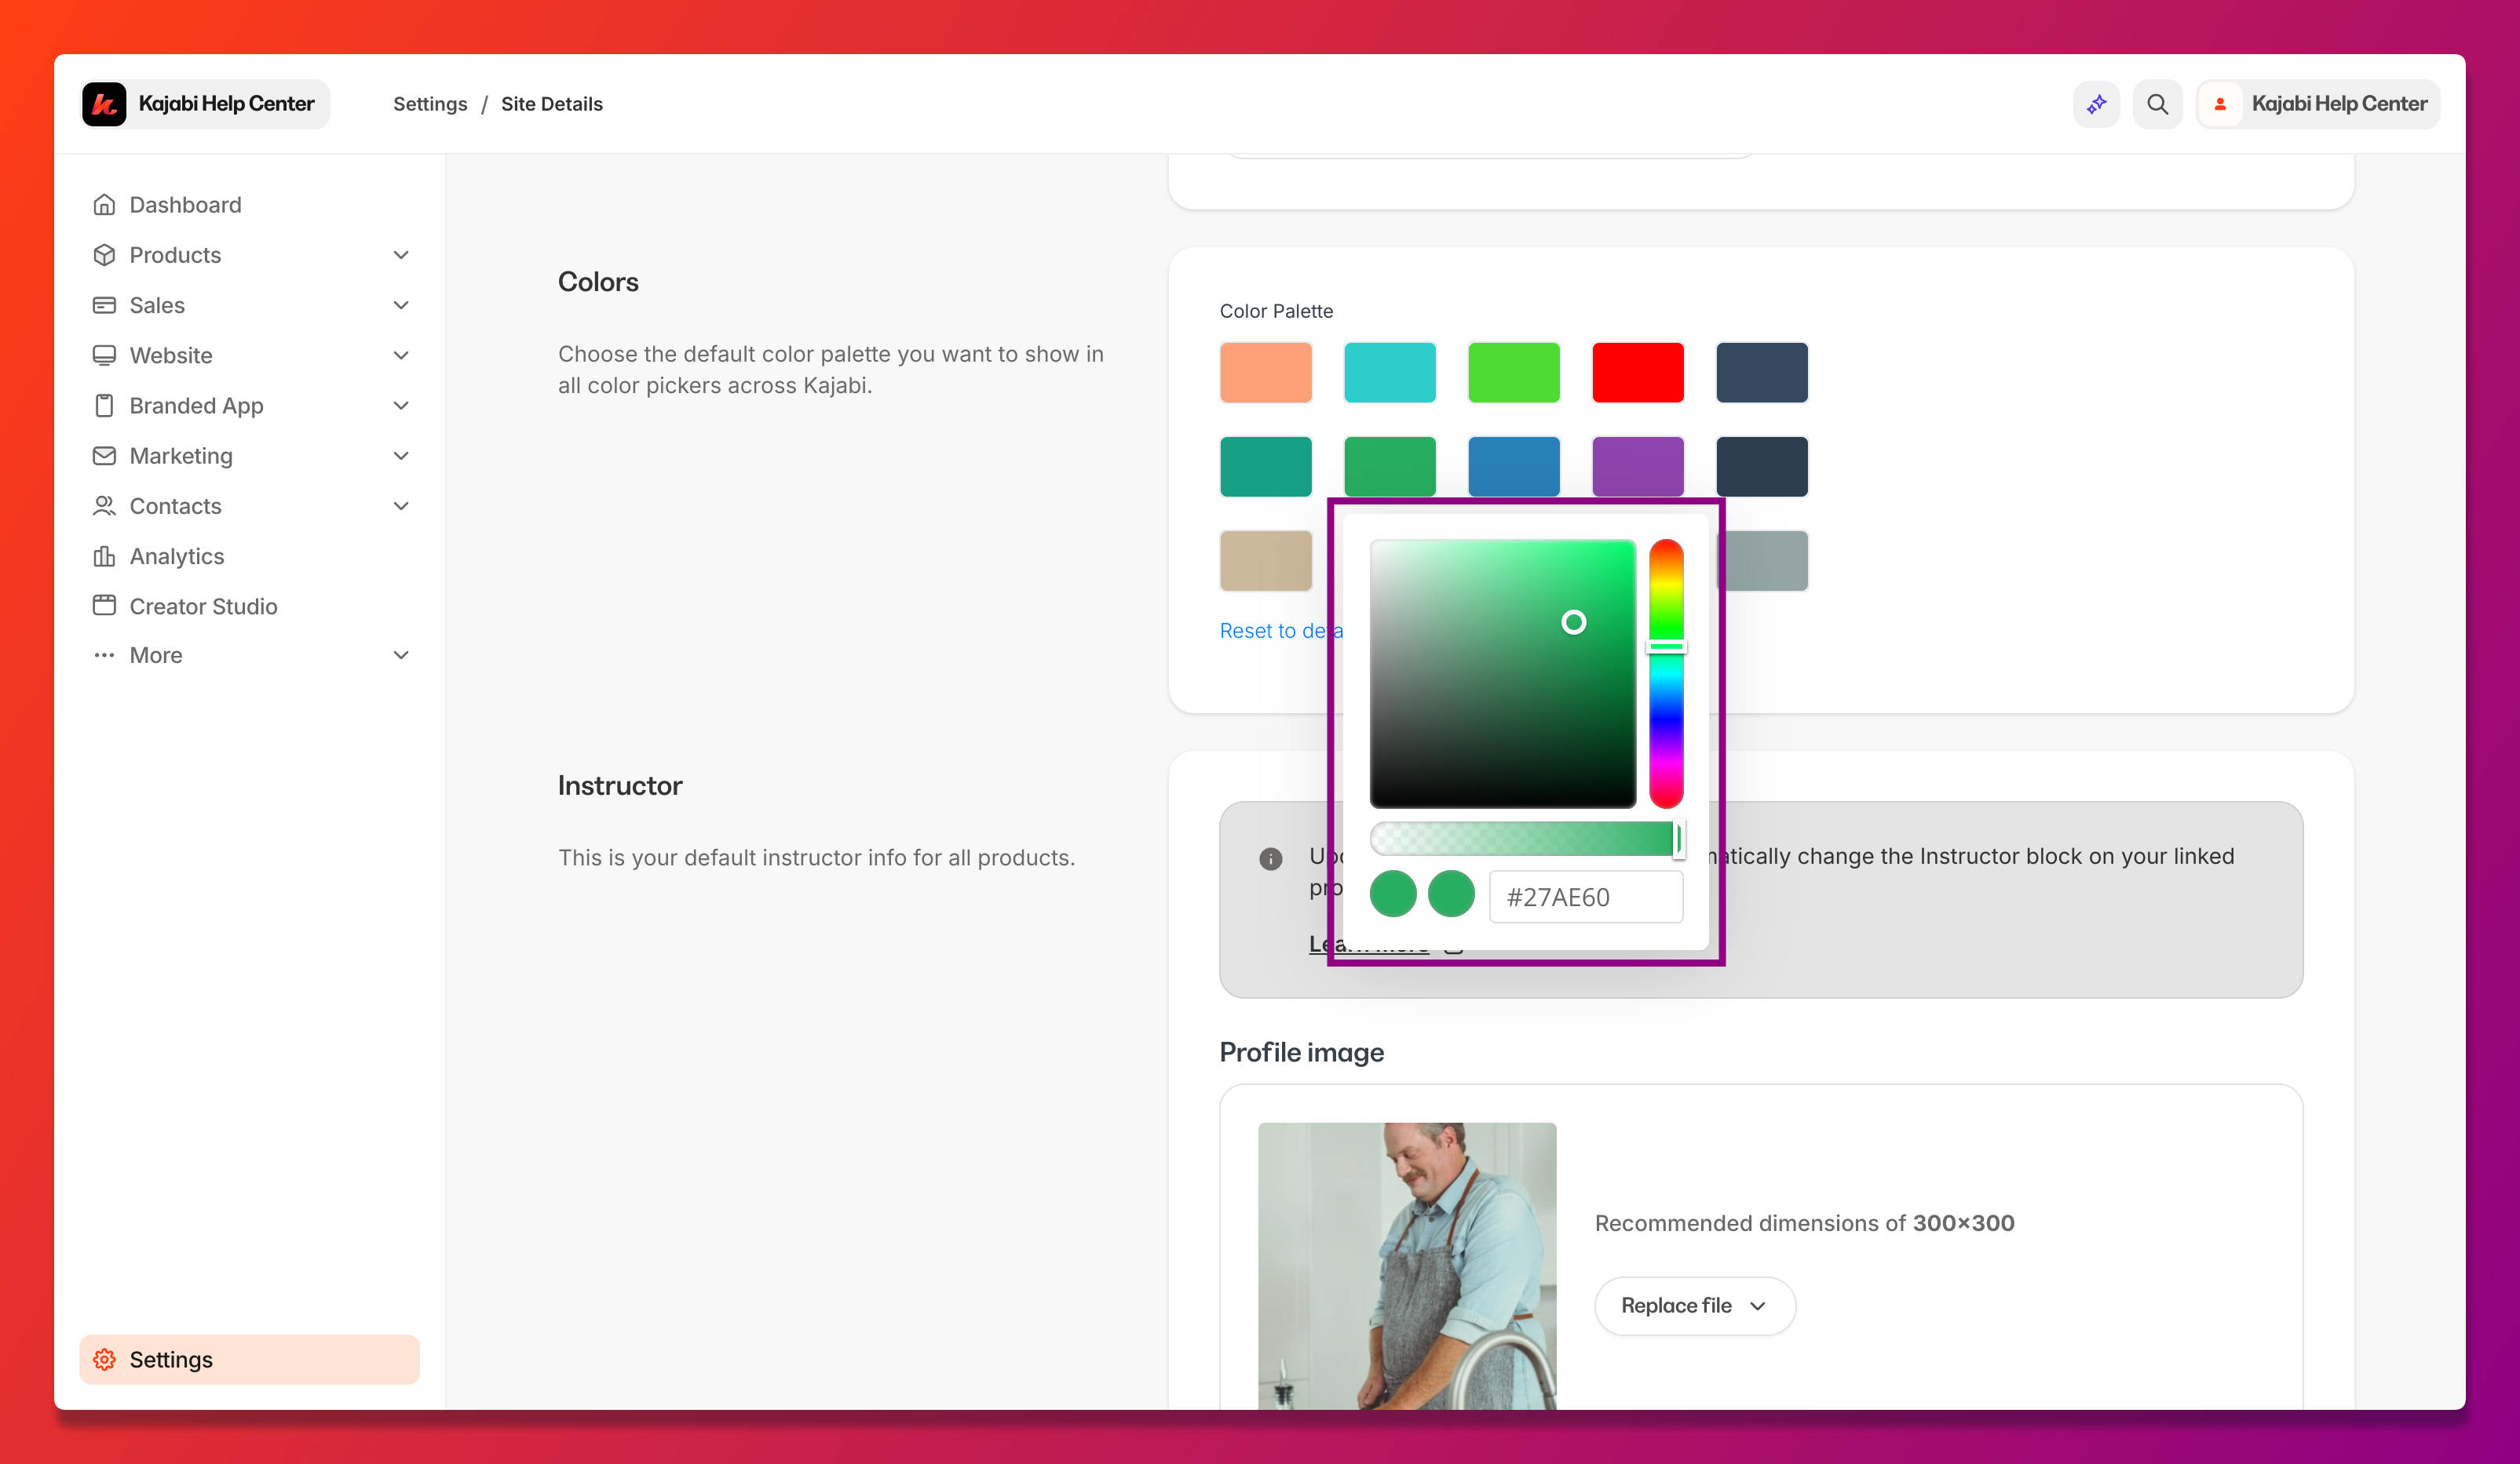This screenshot has width=2520, height=1464.
Task: Expand the Marketing menu chevron
Action: (x=401, y=456)
